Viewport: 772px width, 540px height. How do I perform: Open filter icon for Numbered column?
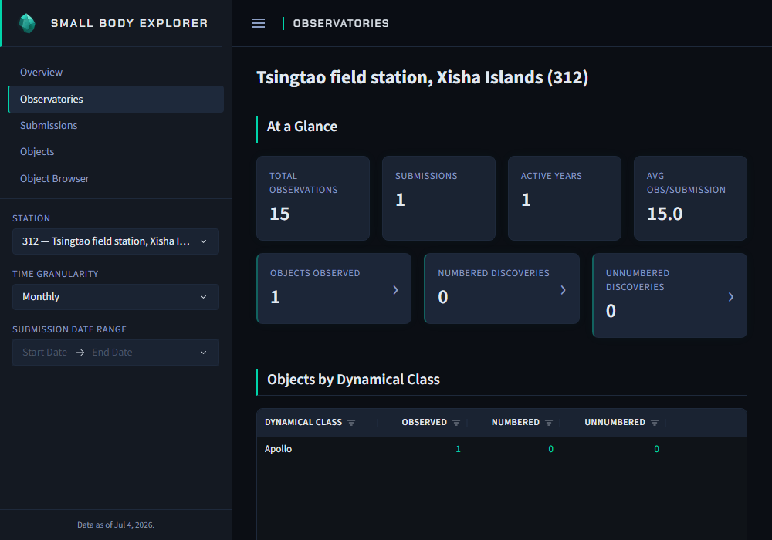[549, 423]
